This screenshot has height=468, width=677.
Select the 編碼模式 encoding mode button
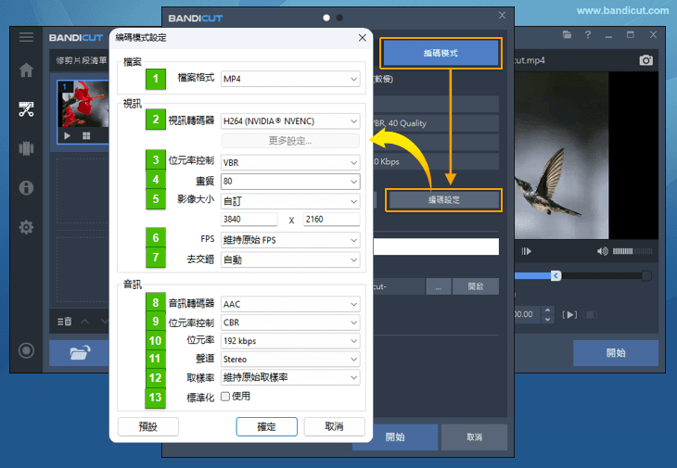click(x=441, y=53)
